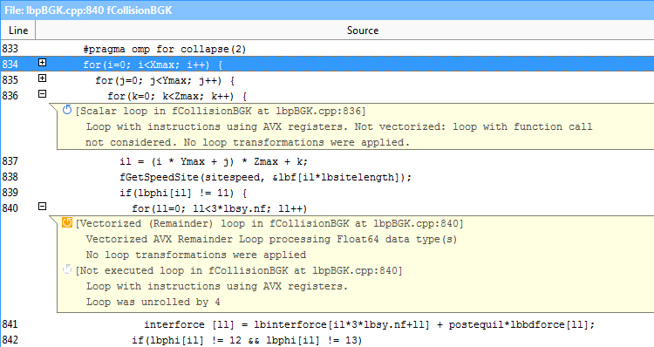
Task: Expand the plus box on line 835
Action: coord(42,78)
